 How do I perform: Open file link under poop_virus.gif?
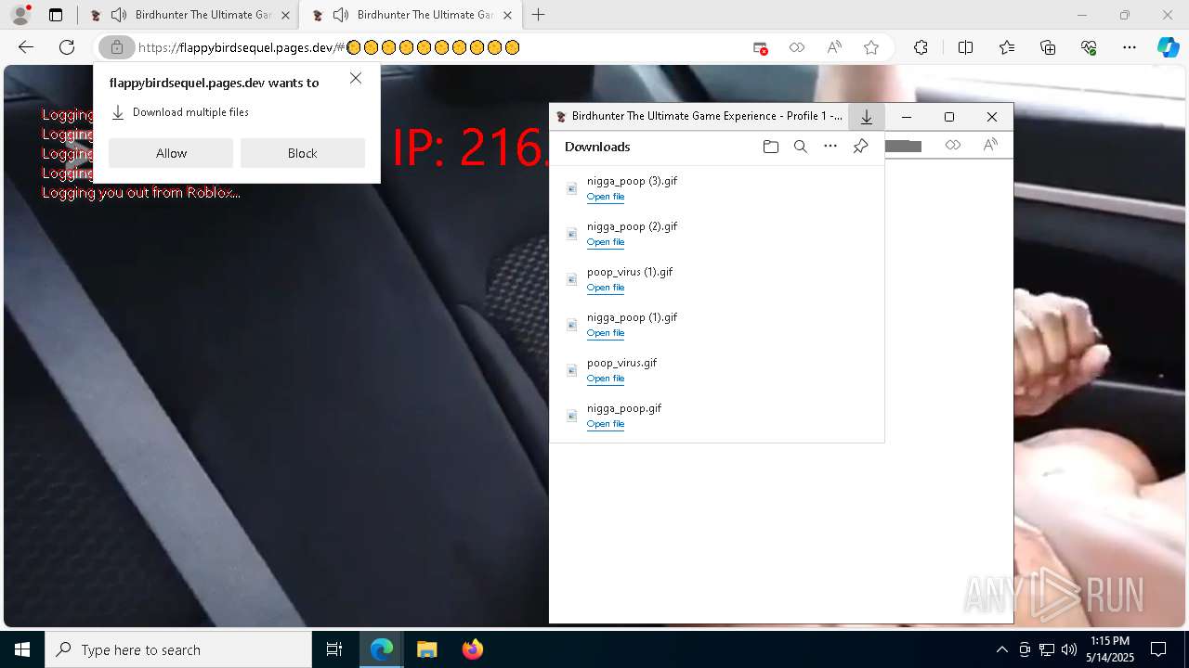[x=606, y=379]
